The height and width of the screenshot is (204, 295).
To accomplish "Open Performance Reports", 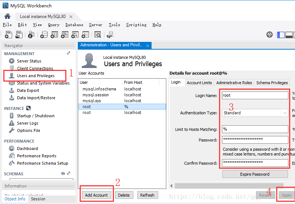I will pos(37,156).
